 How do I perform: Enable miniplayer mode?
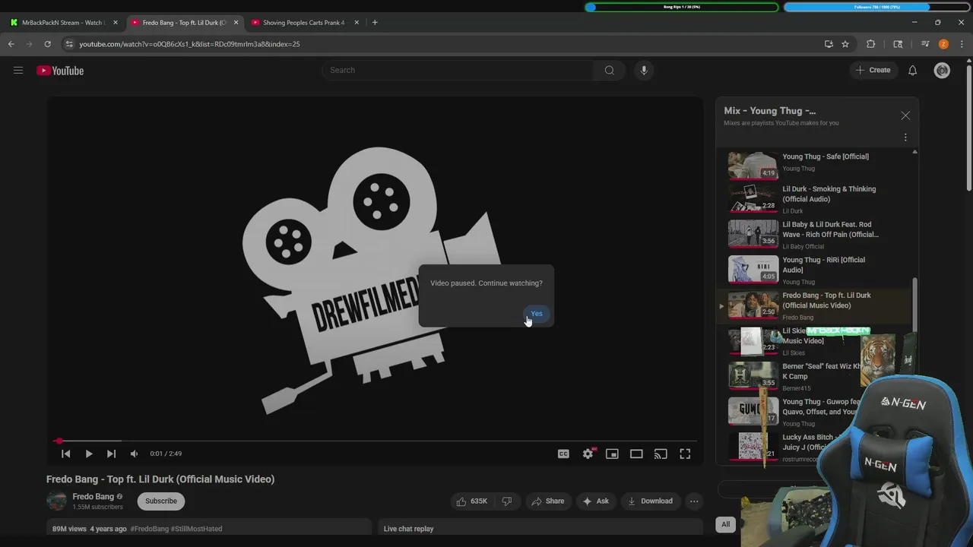[612, 454]
